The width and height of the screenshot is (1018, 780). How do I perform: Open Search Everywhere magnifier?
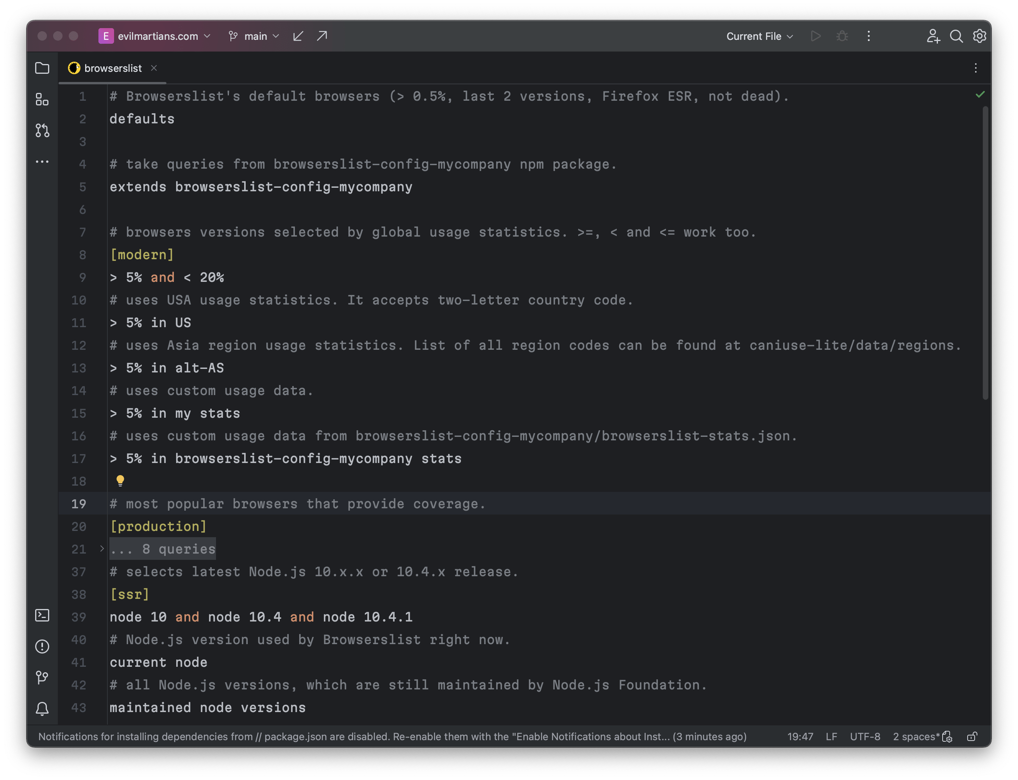[x=956, y=36]
